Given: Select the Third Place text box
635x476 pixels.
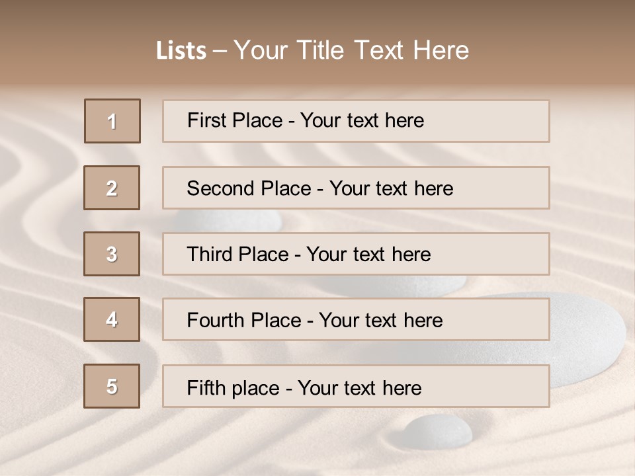Looking at the screenshot, I should tap(356, 254).
